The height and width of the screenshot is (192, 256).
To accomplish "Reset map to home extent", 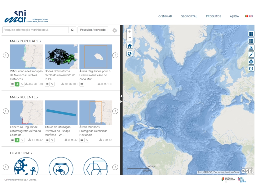I will point(130,46).
